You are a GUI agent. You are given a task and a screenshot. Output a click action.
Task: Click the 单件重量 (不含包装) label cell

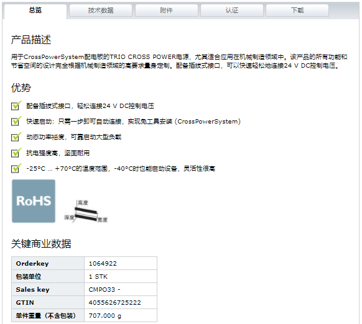(48, 315)
